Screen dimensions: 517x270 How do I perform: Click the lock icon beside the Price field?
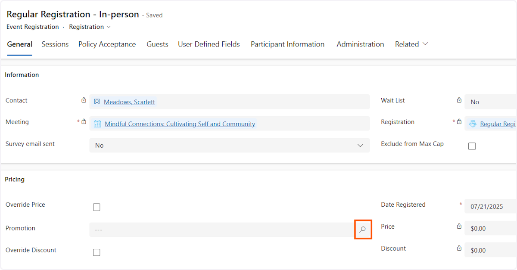click(459, 226)
